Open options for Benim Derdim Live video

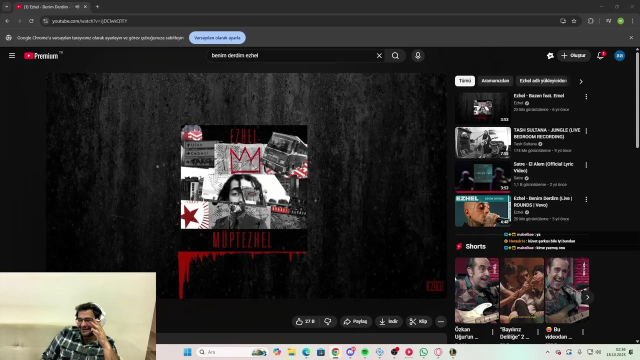click(x=586, y=199)
